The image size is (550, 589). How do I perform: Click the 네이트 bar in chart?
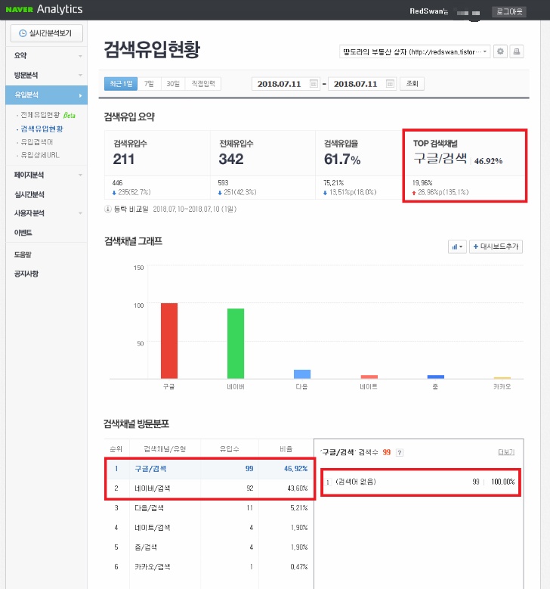[x=369, y=377]
